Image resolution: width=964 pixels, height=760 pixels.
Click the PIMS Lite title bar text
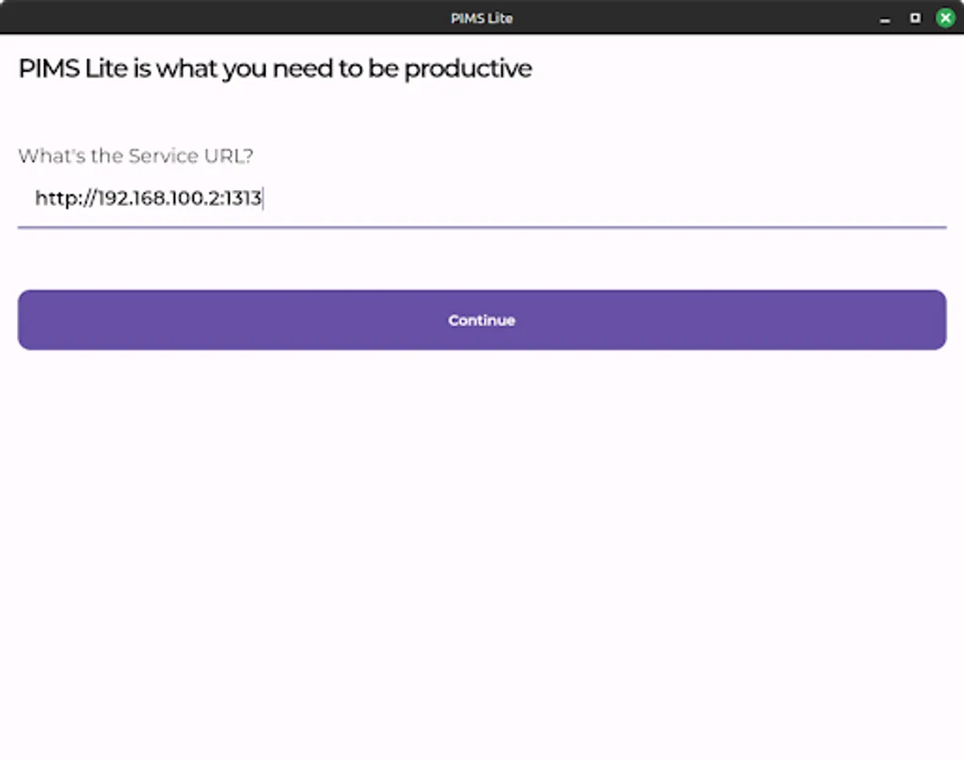482,17
